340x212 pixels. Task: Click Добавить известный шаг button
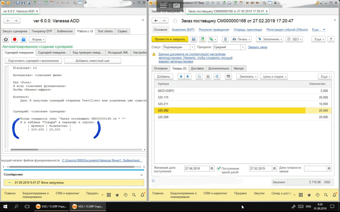93,61
